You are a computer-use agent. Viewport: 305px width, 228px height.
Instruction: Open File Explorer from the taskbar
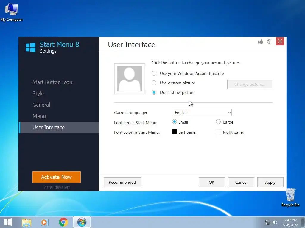pyautogui.click(x=27, y=222)
